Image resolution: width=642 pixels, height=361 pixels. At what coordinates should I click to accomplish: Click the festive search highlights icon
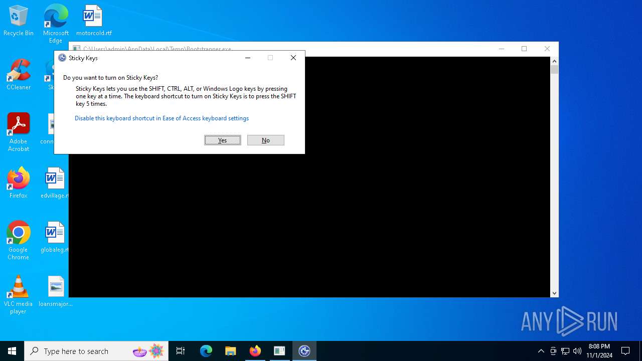148,351
